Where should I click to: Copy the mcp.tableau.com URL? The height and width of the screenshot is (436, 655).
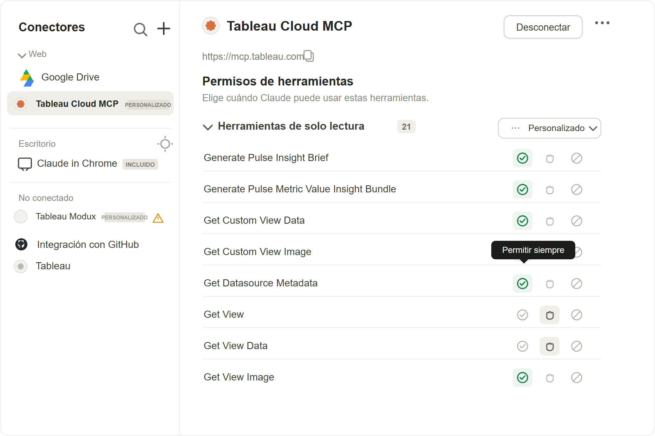(x=309, y=56)
